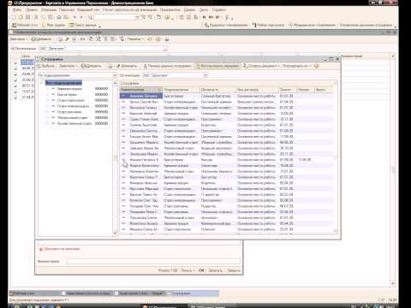Screen dimensions: 411x308
Task: Click the New document icon in main toolbar
Action: pos(14,17)
